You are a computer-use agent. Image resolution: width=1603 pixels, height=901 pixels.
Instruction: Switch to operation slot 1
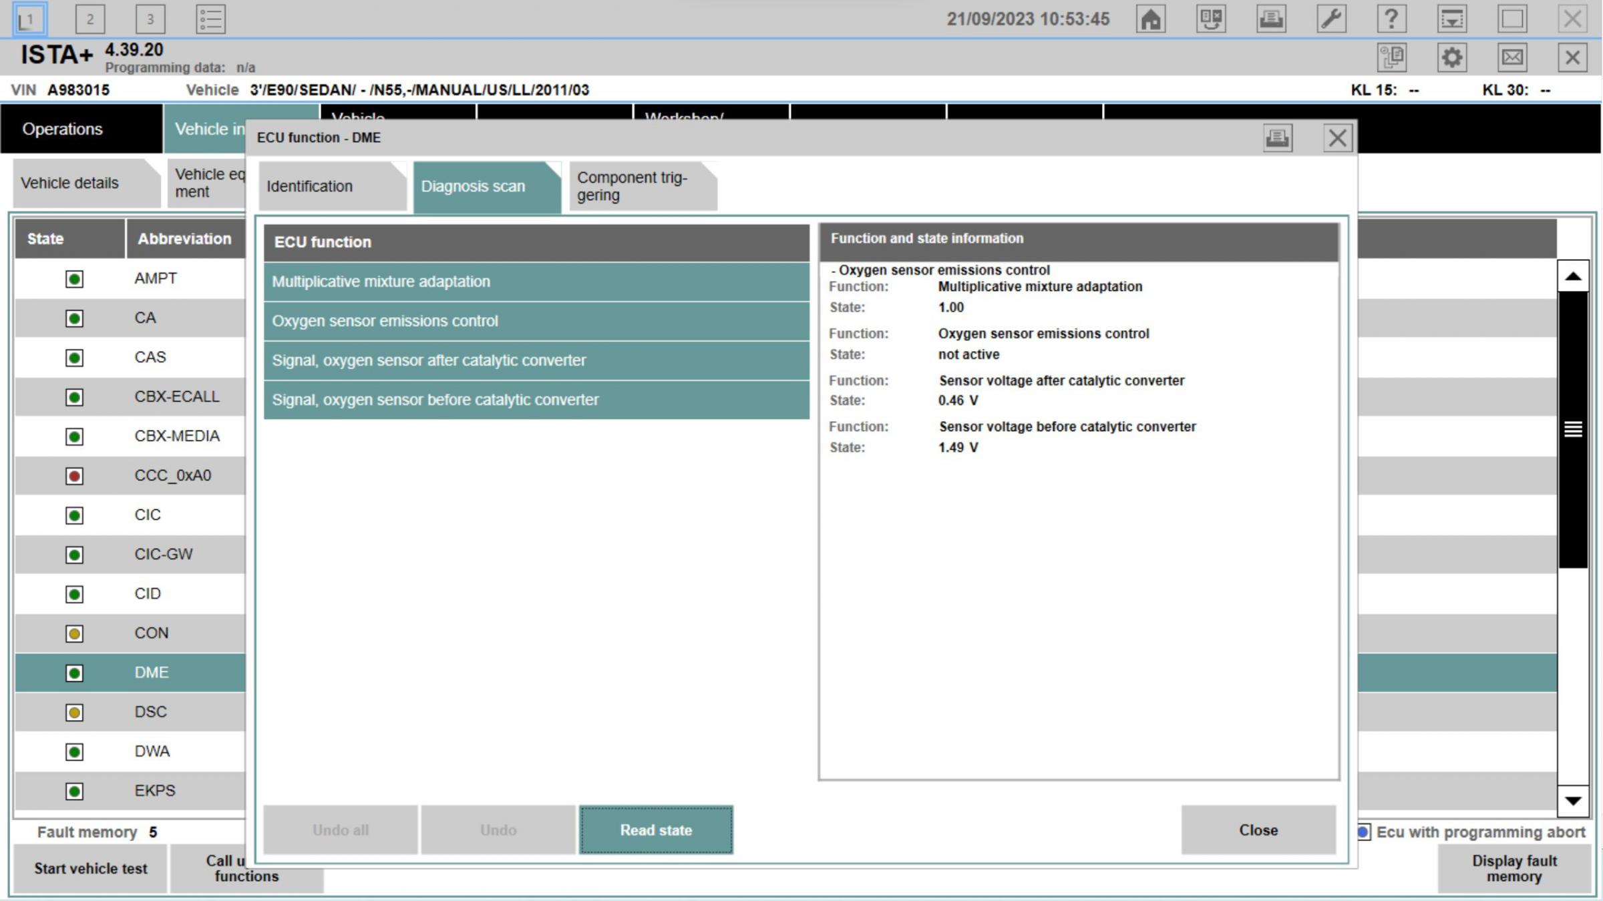coord(29,19)
